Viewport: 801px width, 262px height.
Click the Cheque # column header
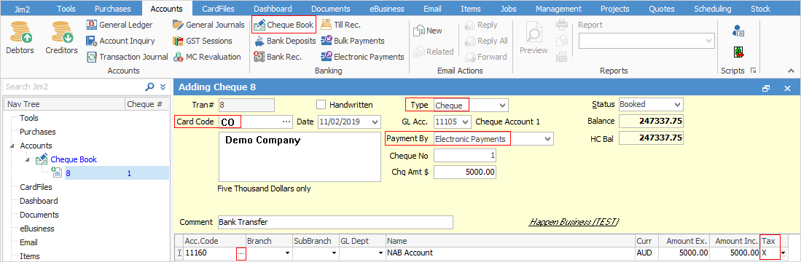point(146,105)
